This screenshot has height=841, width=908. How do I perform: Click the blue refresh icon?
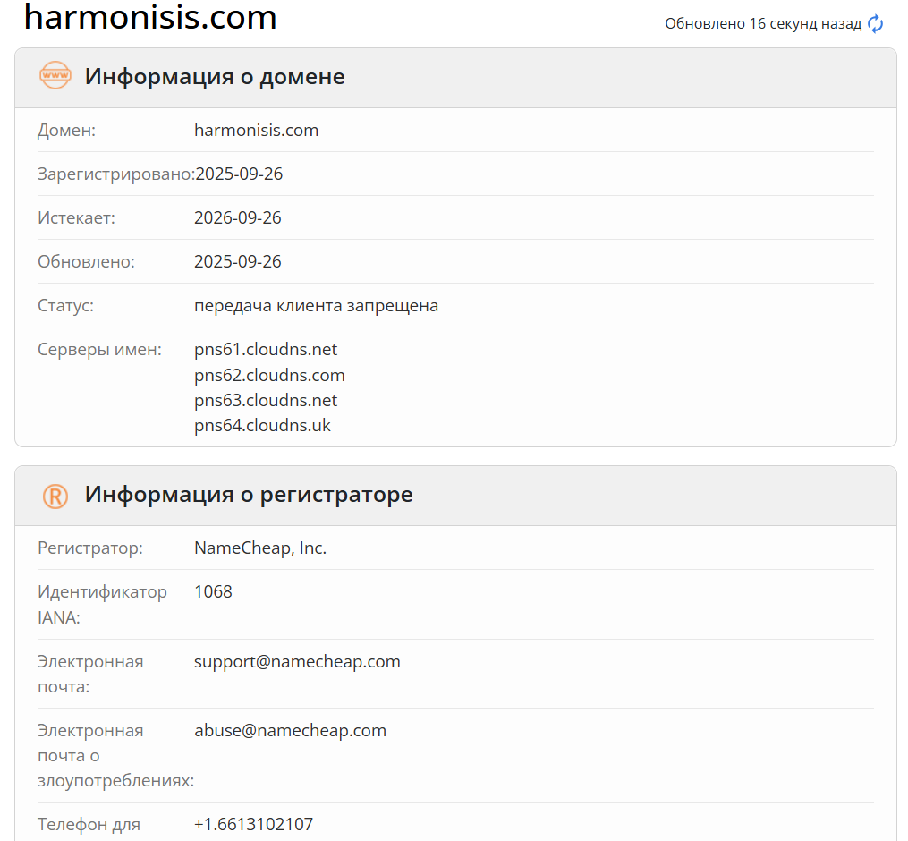pyautogui.click(x=876, y=24)
